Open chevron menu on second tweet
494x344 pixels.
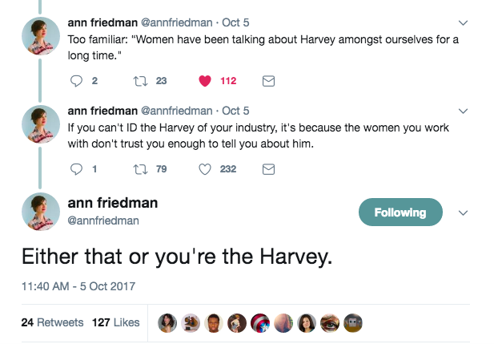pyautogui.click(x=462, y=111)
